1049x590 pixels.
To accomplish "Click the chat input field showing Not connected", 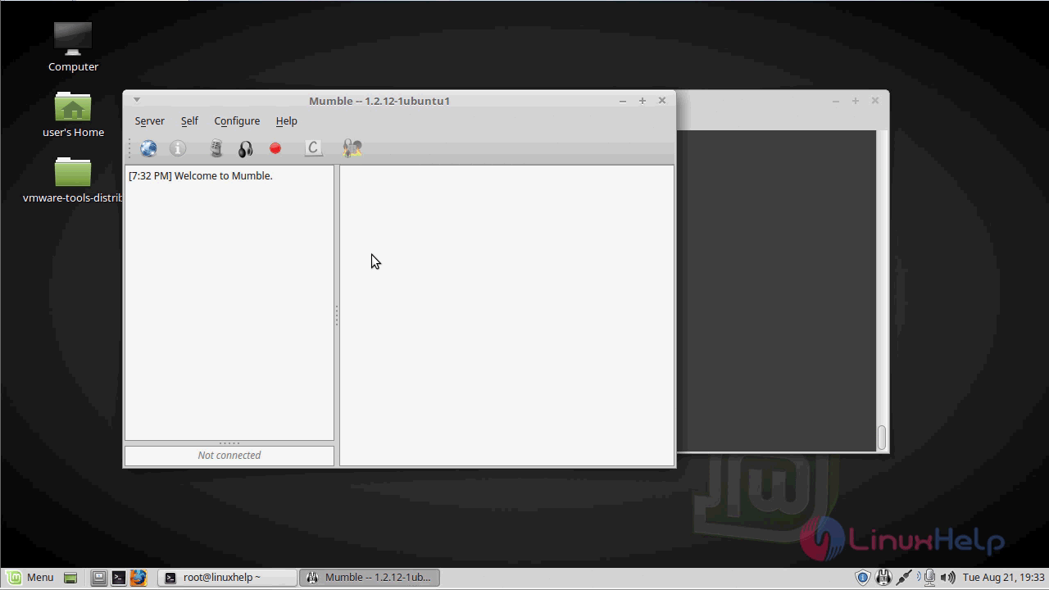I will (x=229, y=456).
